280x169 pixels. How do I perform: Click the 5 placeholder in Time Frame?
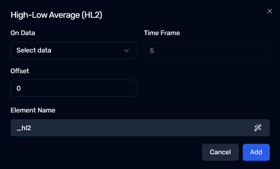152,51
